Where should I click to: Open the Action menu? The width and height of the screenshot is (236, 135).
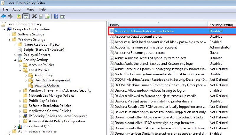point(17,9)
